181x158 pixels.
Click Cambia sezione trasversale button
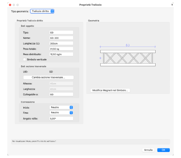point(49,77)
